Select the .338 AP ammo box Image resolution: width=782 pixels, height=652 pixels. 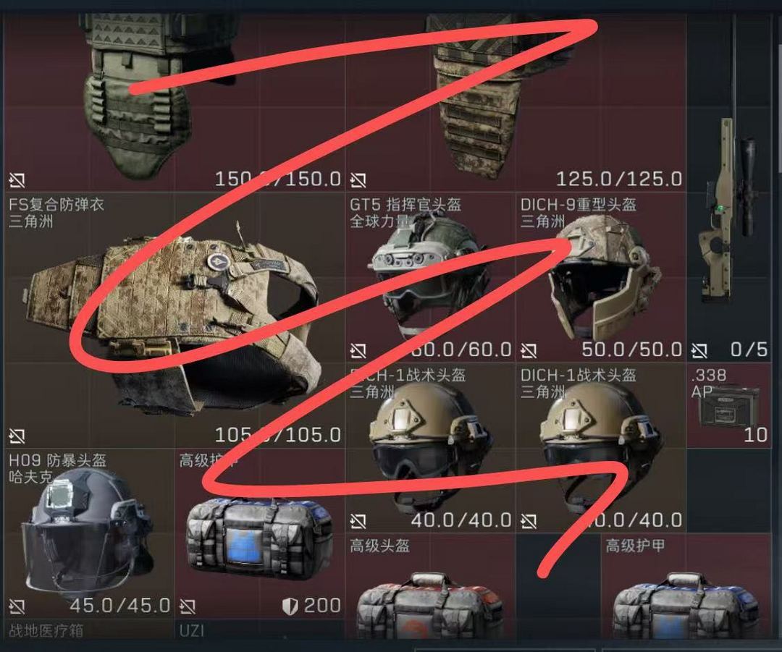730,405
